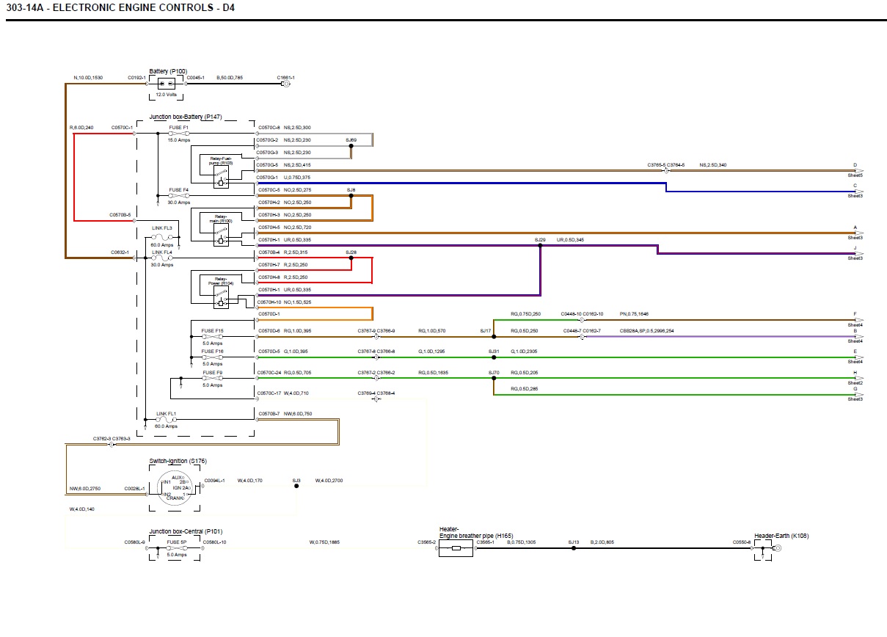The height and width of the screenshot is (637, 887).
Task: Select the Relay-Power (R104) symbol
Action: pyautogui.click(x=220, y=297)
